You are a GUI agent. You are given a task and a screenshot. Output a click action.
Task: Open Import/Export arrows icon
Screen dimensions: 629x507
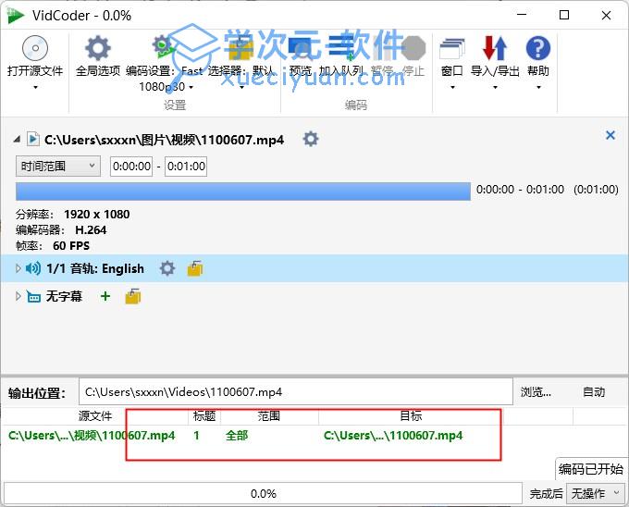[x=495, y=48]
